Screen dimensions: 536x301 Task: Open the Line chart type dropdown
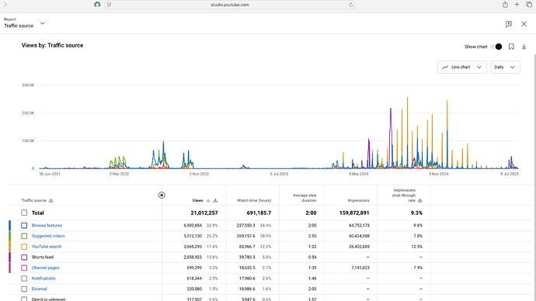click(462, 67)
